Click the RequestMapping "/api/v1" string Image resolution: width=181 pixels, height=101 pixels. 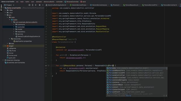click(72, 39)
